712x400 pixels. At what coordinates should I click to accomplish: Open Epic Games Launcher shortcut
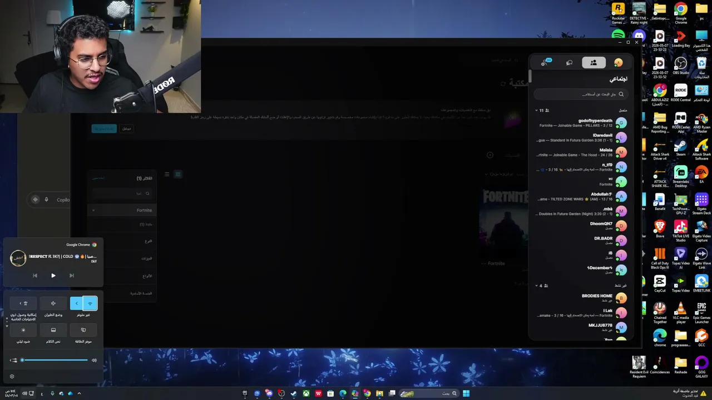point(701,313)
